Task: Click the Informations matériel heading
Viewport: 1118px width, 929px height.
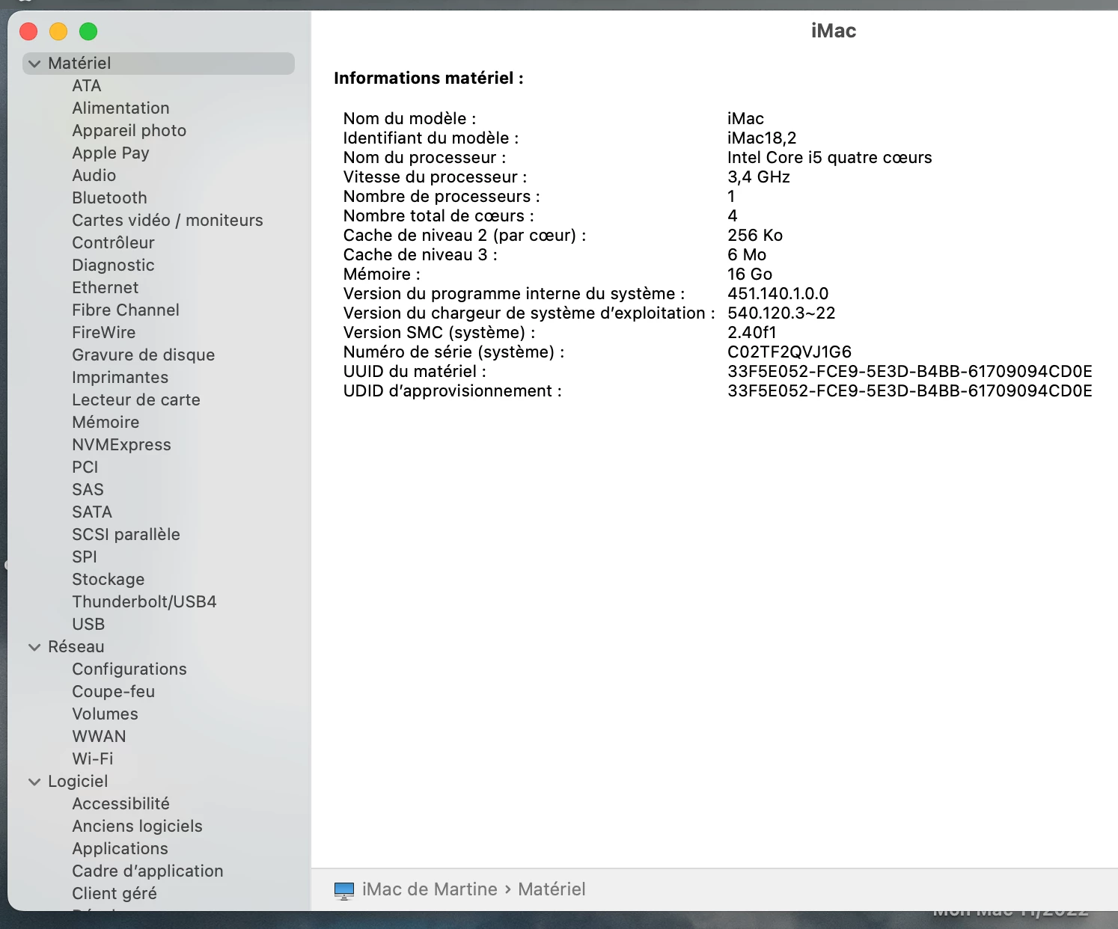Action: point(429,79)
